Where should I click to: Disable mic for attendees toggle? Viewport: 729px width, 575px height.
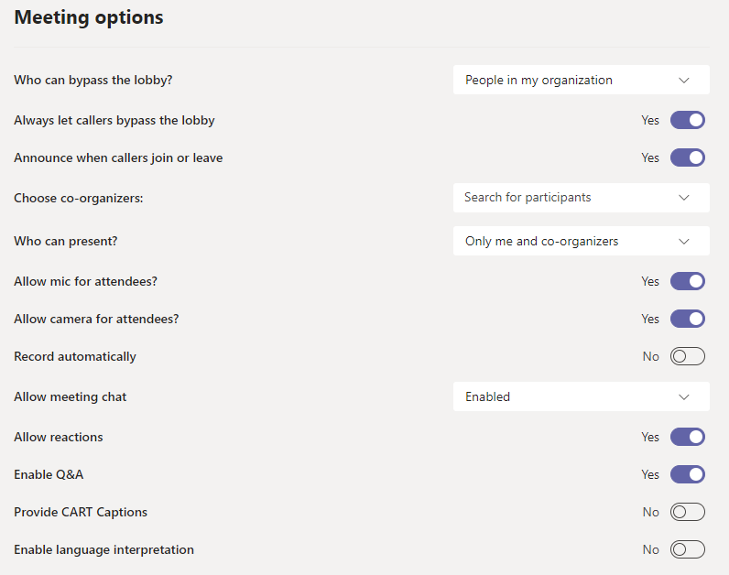point(687,281)
